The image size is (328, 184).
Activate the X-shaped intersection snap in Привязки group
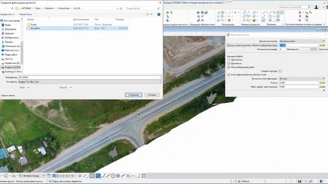pos(274,12)
